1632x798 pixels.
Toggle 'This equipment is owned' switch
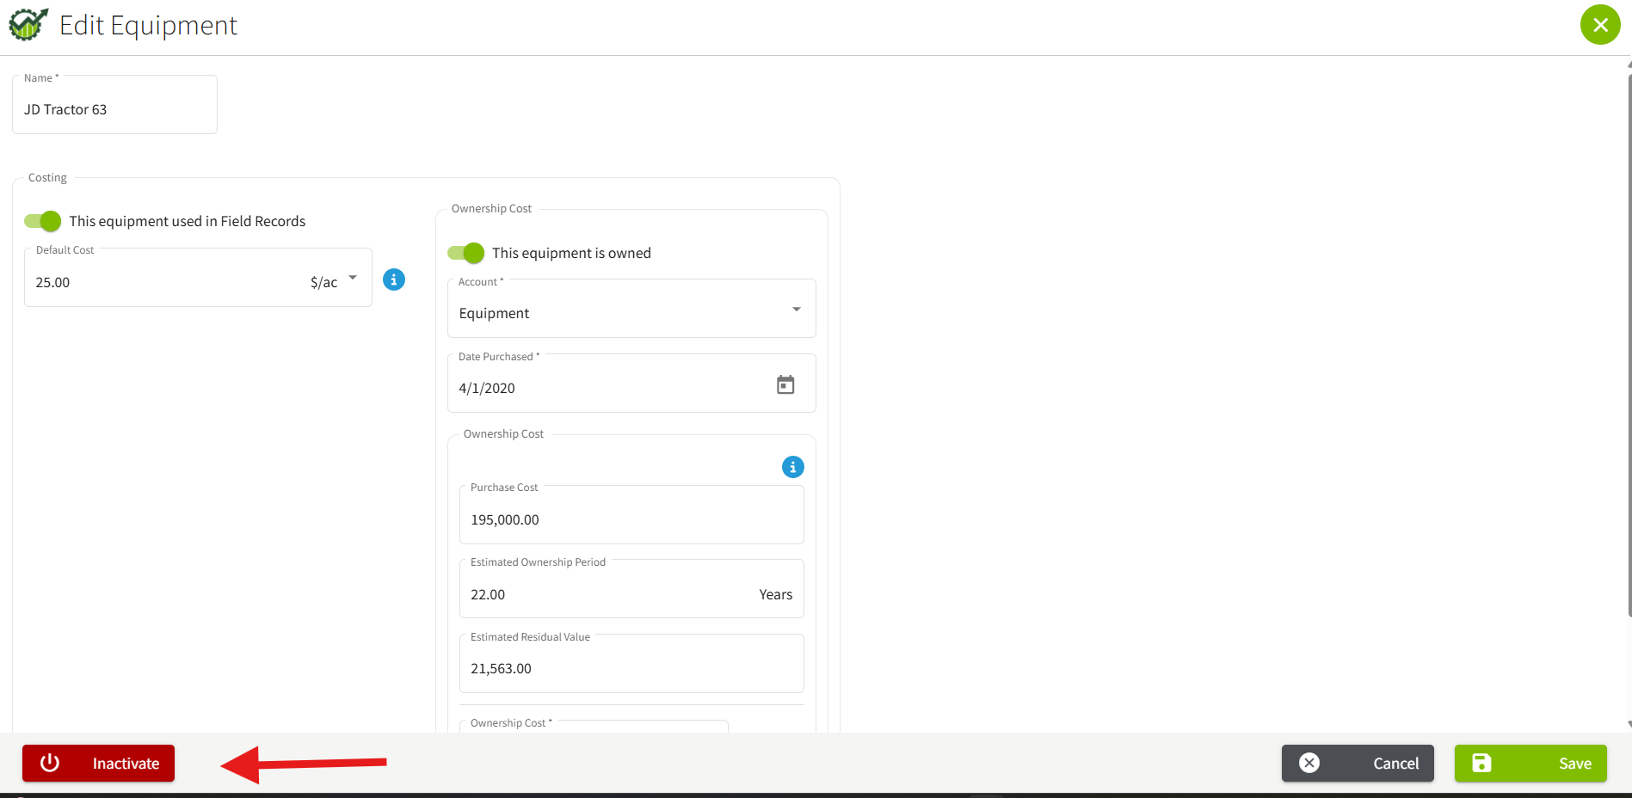click(466, 253)
